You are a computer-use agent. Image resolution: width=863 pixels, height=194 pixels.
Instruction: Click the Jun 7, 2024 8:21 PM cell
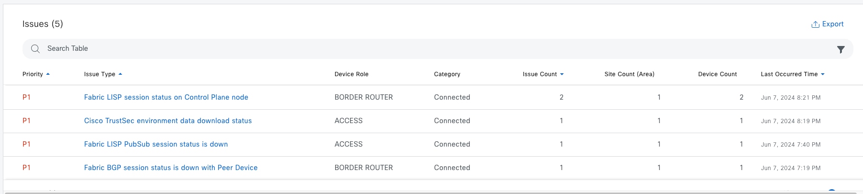pos(791,98)
